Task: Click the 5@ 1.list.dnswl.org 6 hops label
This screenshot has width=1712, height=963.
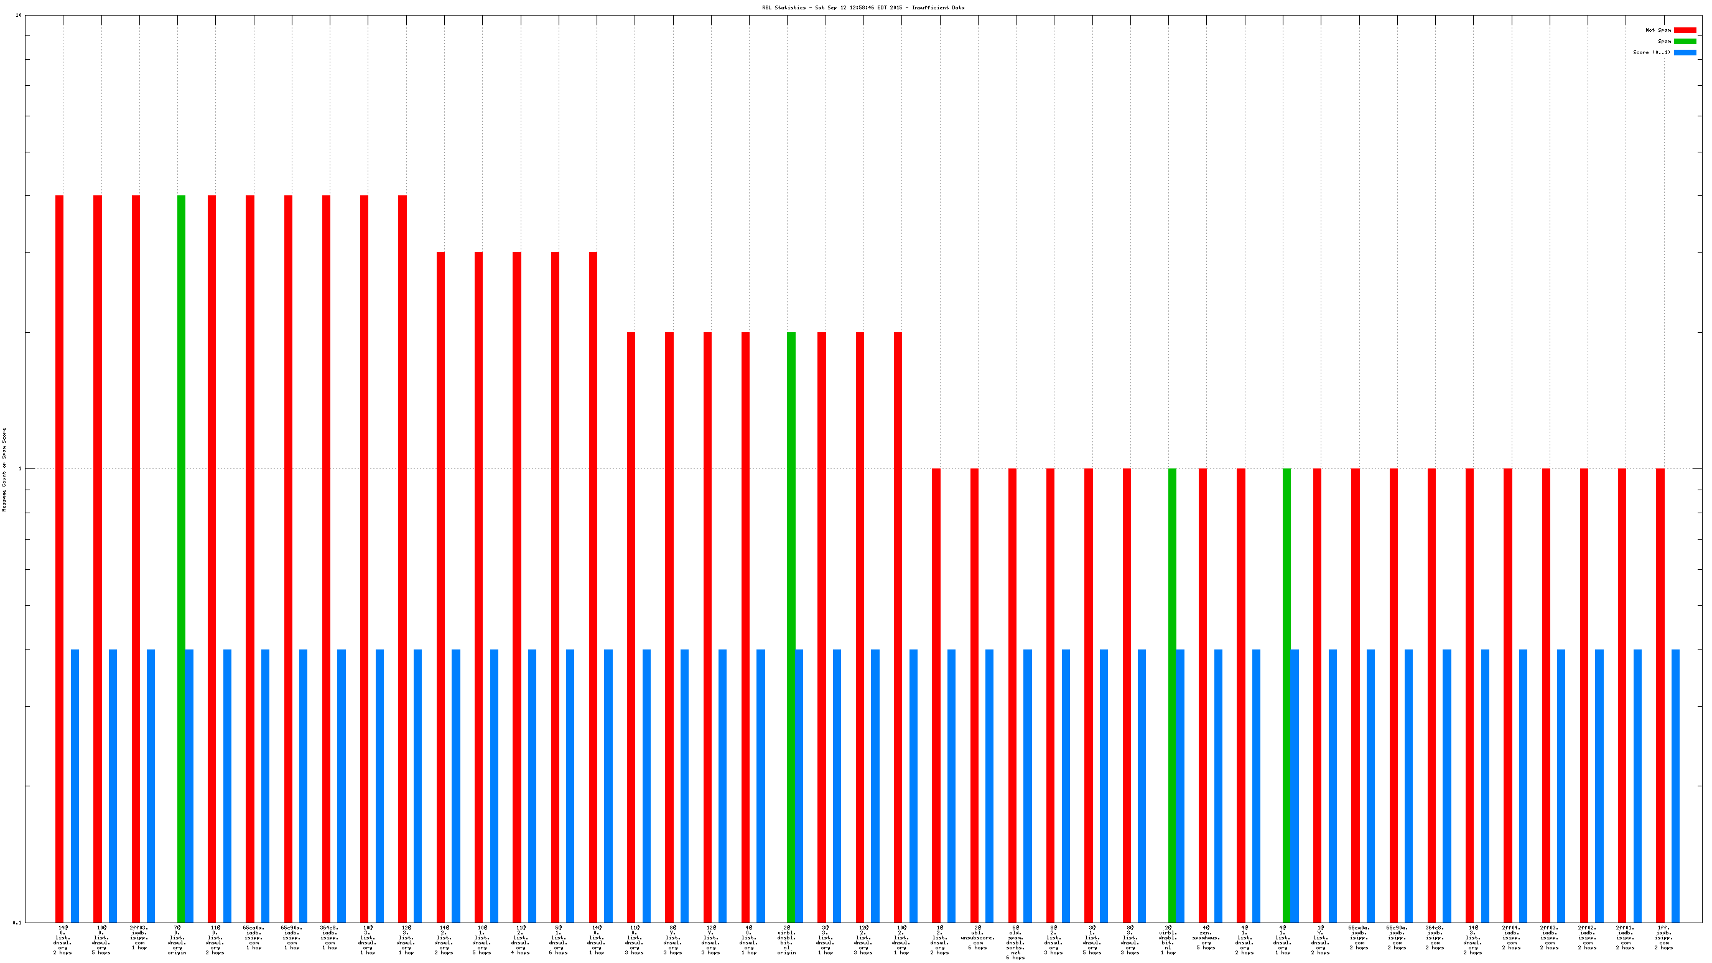Action: tap(558, 940)
